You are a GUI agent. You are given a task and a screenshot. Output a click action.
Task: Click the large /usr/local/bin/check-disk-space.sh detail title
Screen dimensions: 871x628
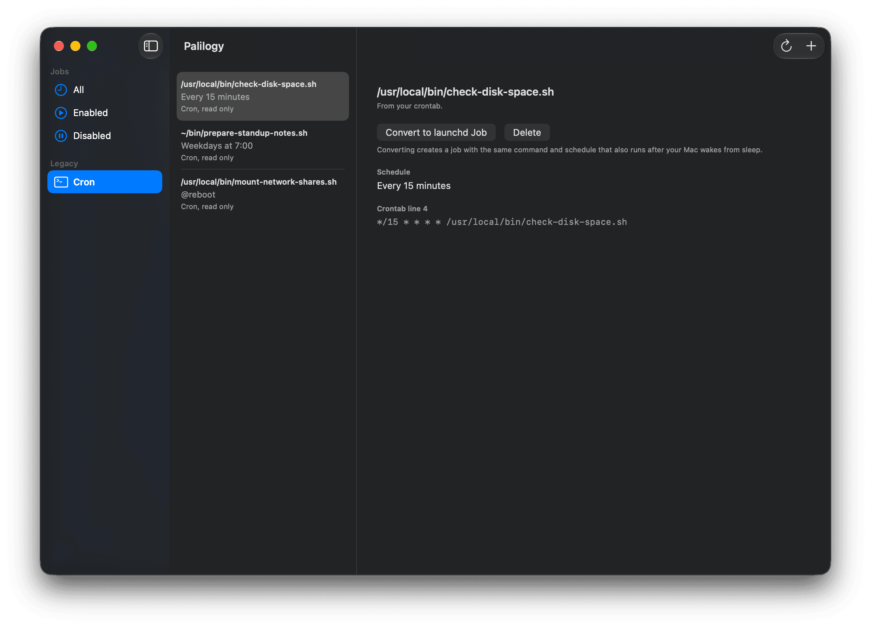click(x=465, y=92)
